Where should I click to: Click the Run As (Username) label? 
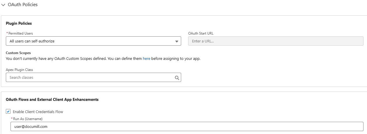[x=28, y=119]
